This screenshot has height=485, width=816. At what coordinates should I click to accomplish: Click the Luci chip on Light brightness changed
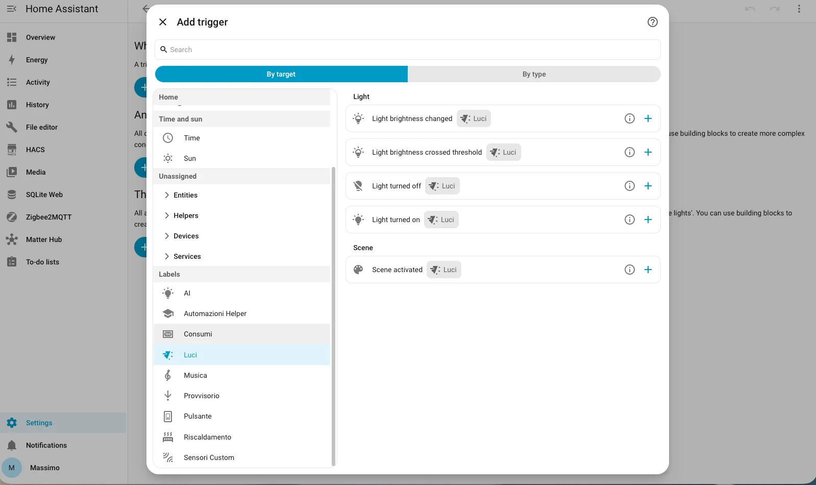click(474, 118)
